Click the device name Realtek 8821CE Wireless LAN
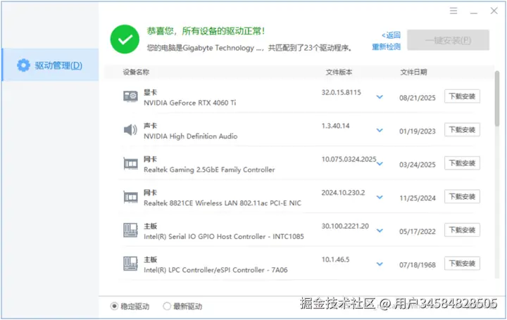 point(223,203)
